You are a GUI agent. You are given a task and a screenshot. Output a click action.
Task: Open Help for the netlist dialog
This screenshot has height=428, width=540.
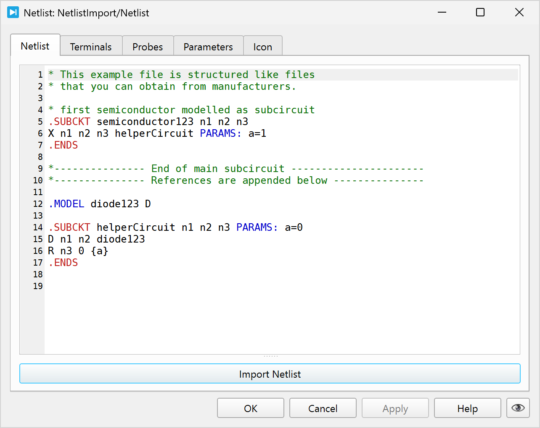467,408
